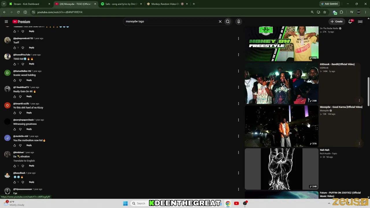This screenshot has width=370, height=208.
Task: Open options menu for @jaylanprentice6735 comment
Action: (x=238, y=38)
